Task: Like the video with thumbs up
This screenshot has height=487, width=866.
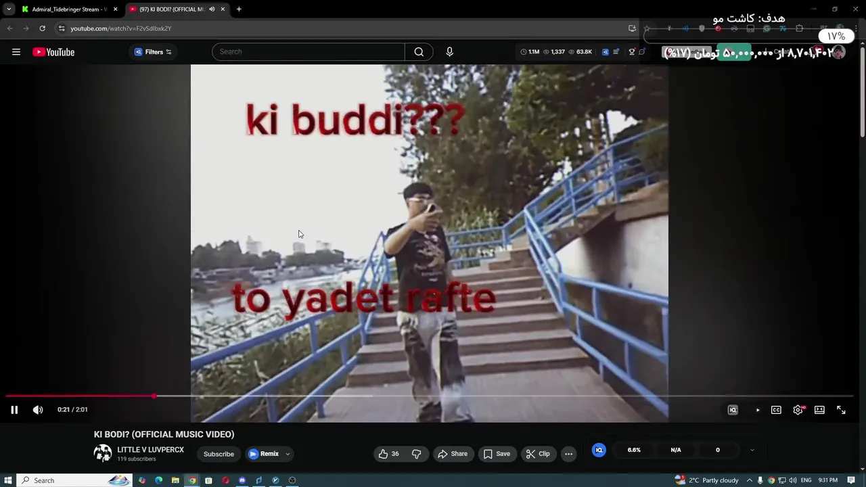Action: pos(388,454)
